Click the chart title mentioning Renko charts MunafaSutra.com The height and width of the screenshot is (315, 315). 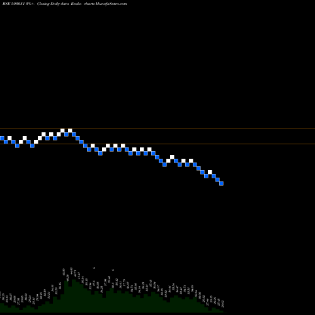tap(65, 4)
